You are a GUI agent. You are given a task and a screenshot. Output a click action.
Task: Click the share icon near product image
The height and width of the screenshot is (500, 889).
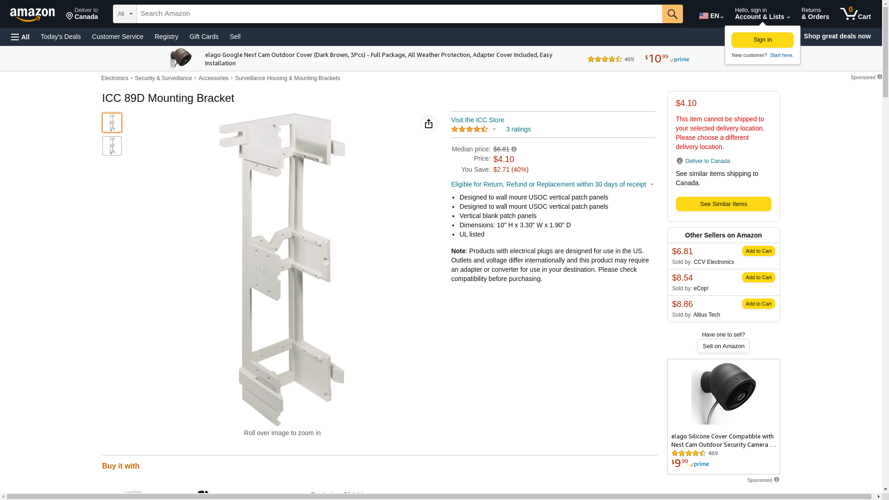(x=429, y=124)
